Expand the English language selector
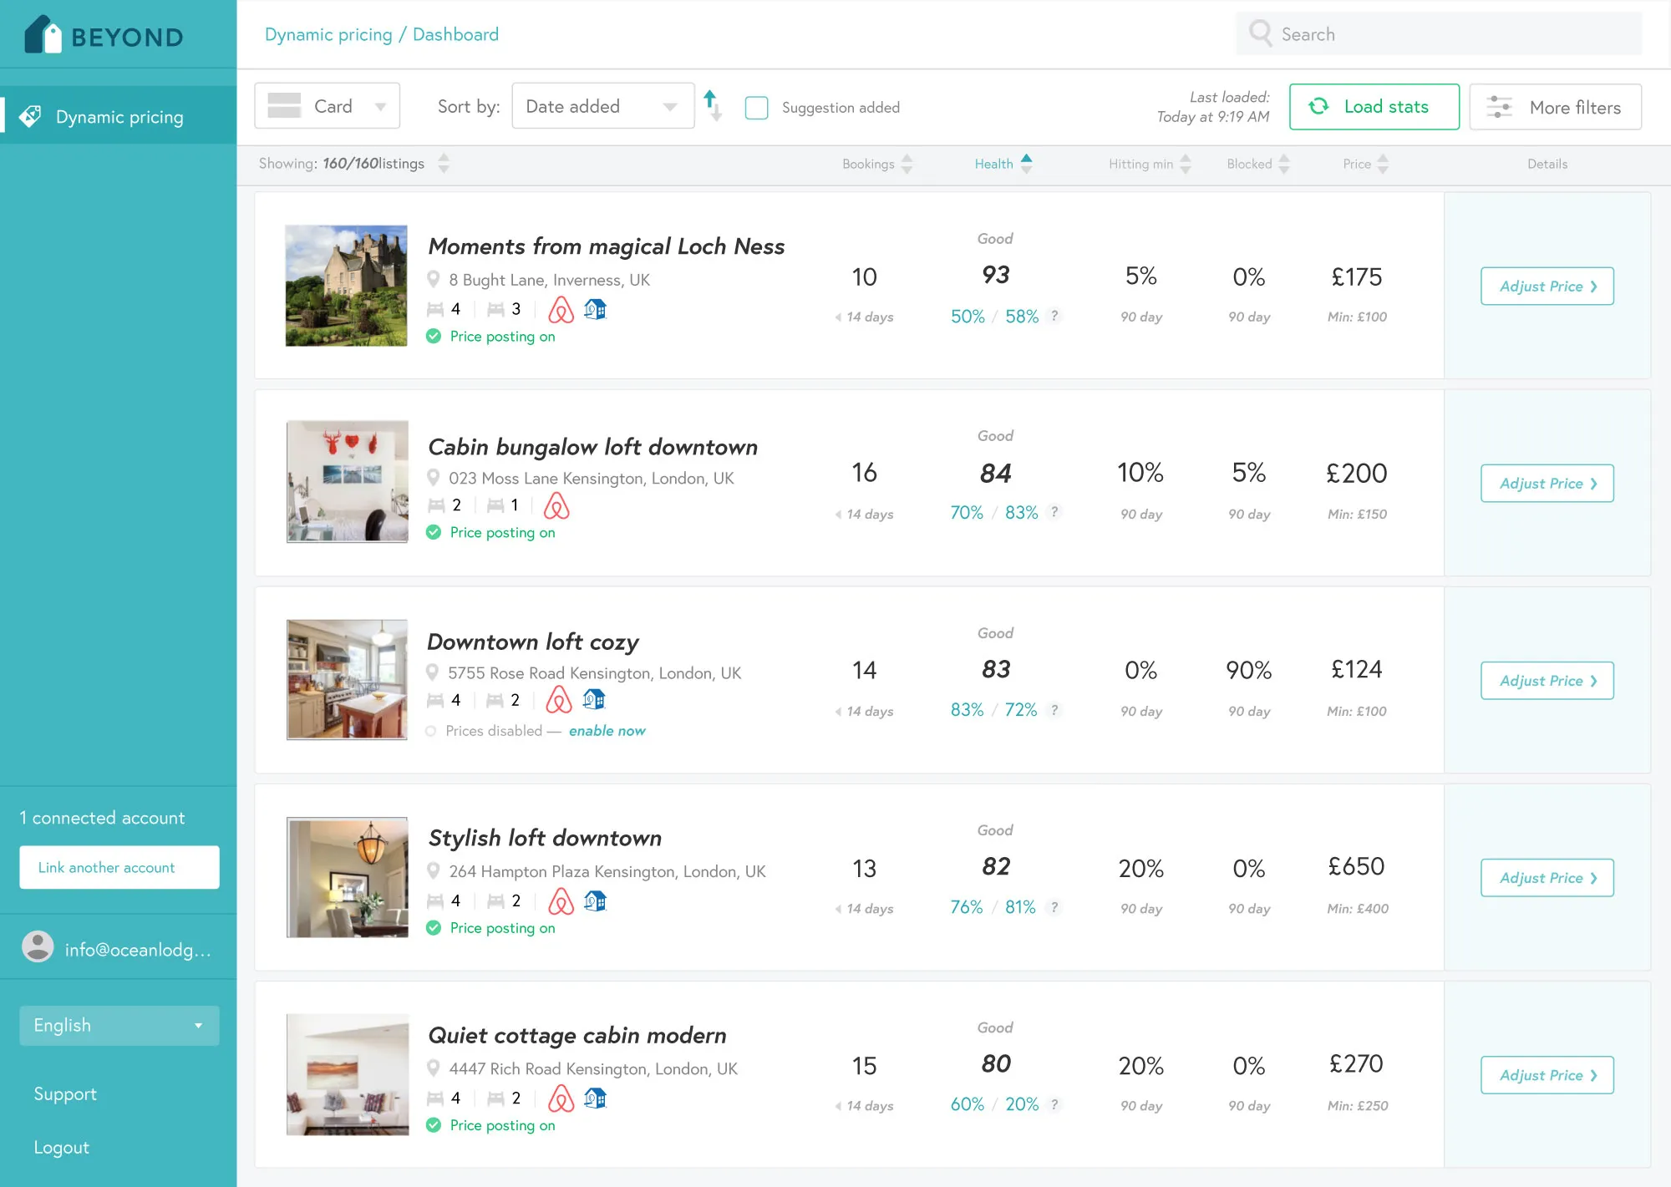Image resolution: width=1671 pixels, height=1187 pixels. 119,1026
